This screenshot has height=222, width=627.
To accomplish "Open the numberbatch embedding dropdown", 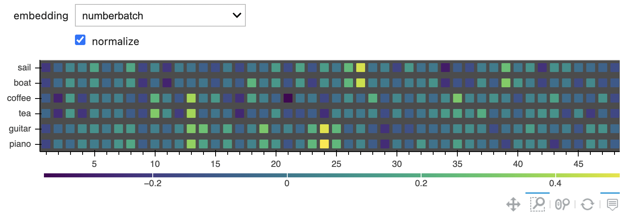I will 160,16.
